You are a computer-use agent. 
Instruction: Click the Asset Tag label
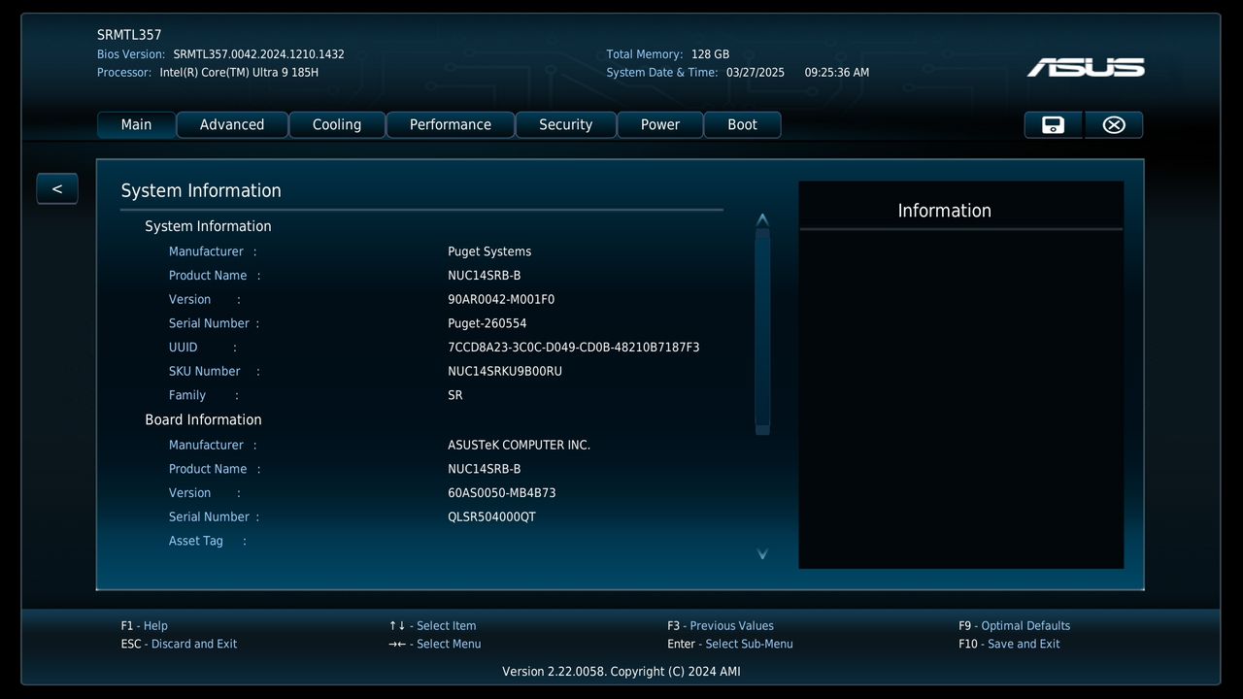click(x=196, y=541)
